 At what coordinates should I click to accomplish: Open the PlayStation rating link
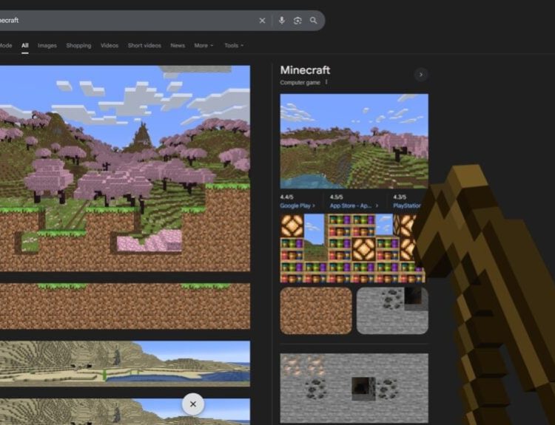pos(407,205)
